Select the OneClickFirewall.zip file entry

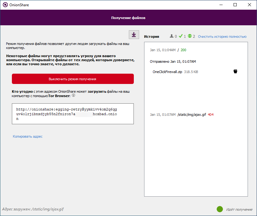(x=167, y=72)
